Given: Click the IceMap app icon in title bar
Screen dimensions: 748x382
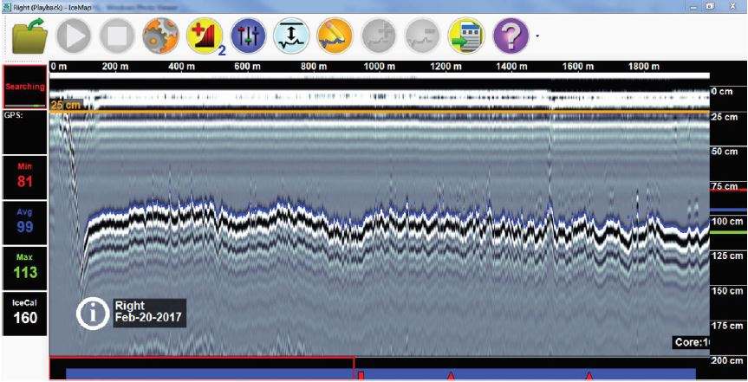Looking at the screenshot, I should point(7,7).
